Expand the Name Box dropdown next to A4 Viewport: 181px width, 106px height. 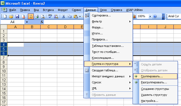click(27, 22)
